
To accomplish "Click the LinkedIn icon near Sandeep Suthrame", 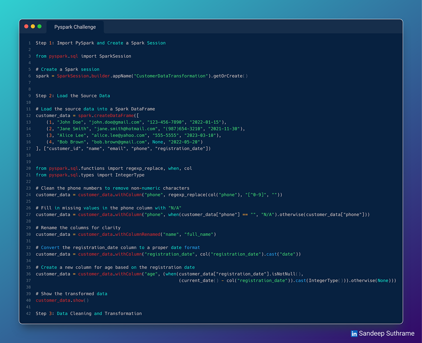I will 354,333.
